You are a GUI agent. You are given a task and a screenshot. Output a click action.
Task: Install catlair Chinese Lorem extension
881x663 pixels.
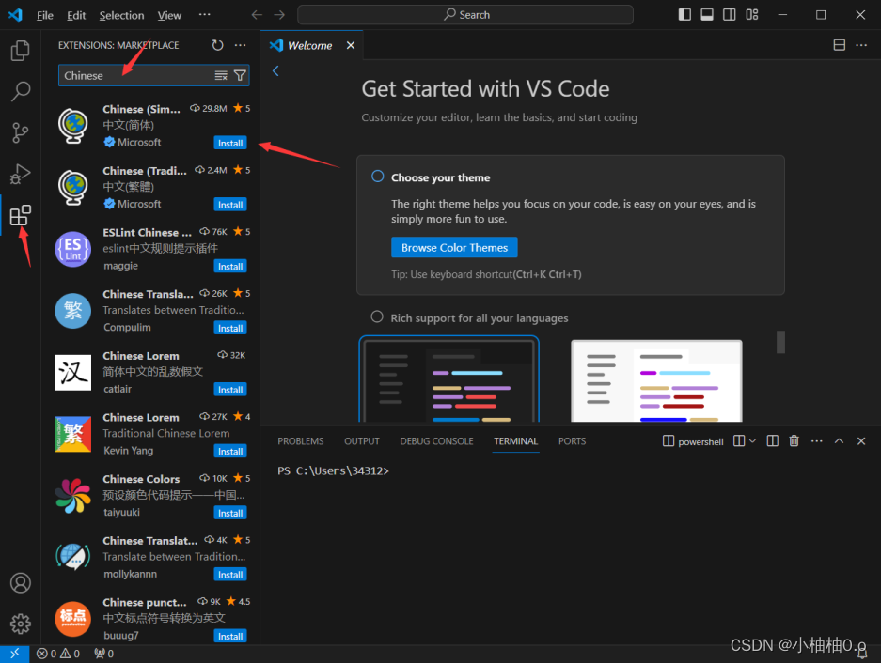point(230,390)
